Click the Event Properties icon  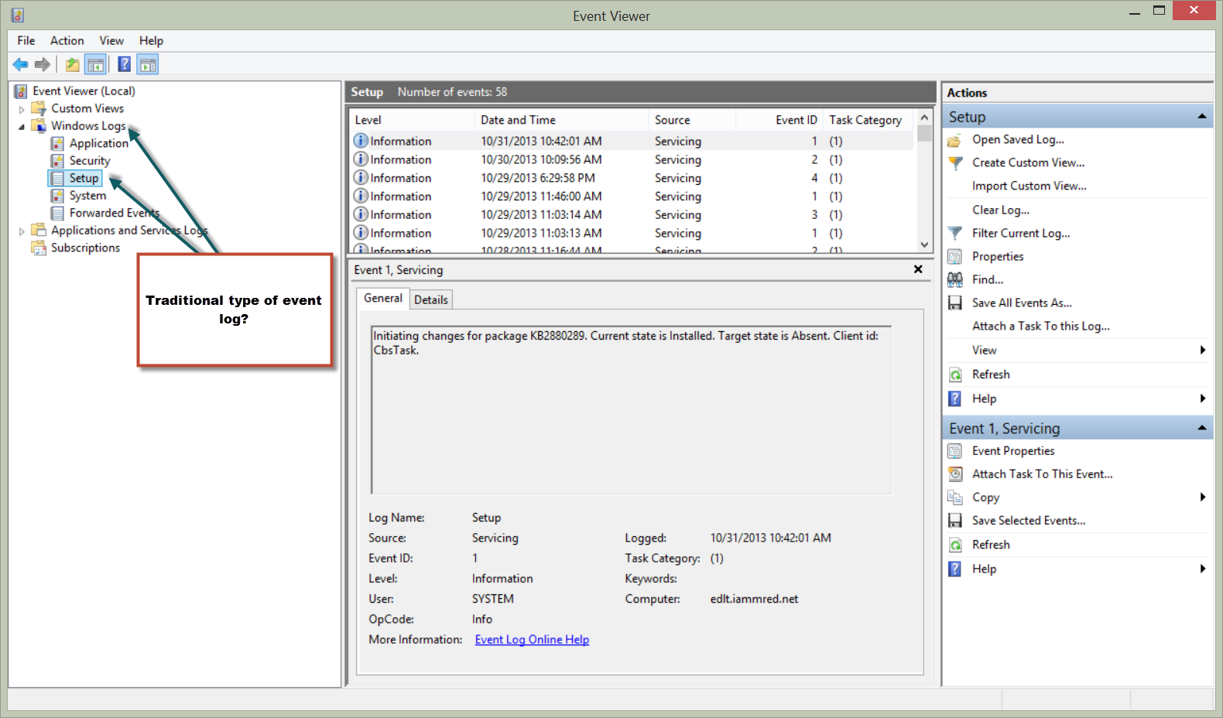click(955, 451)
